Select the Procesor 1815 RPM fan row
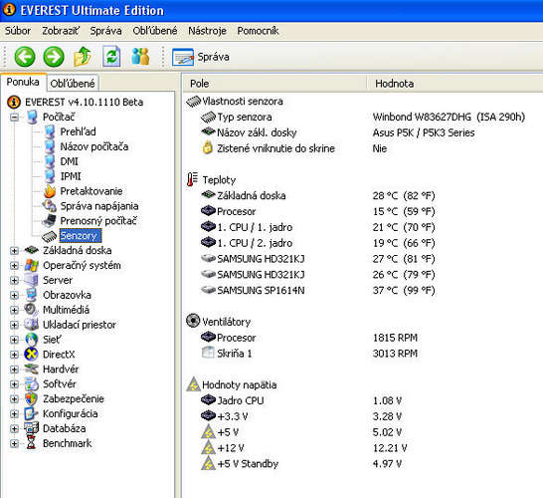This screenshot has height=498, width=543. [309, 338]
